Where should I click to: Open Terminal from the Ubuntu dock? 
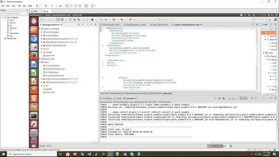(34, 116)
